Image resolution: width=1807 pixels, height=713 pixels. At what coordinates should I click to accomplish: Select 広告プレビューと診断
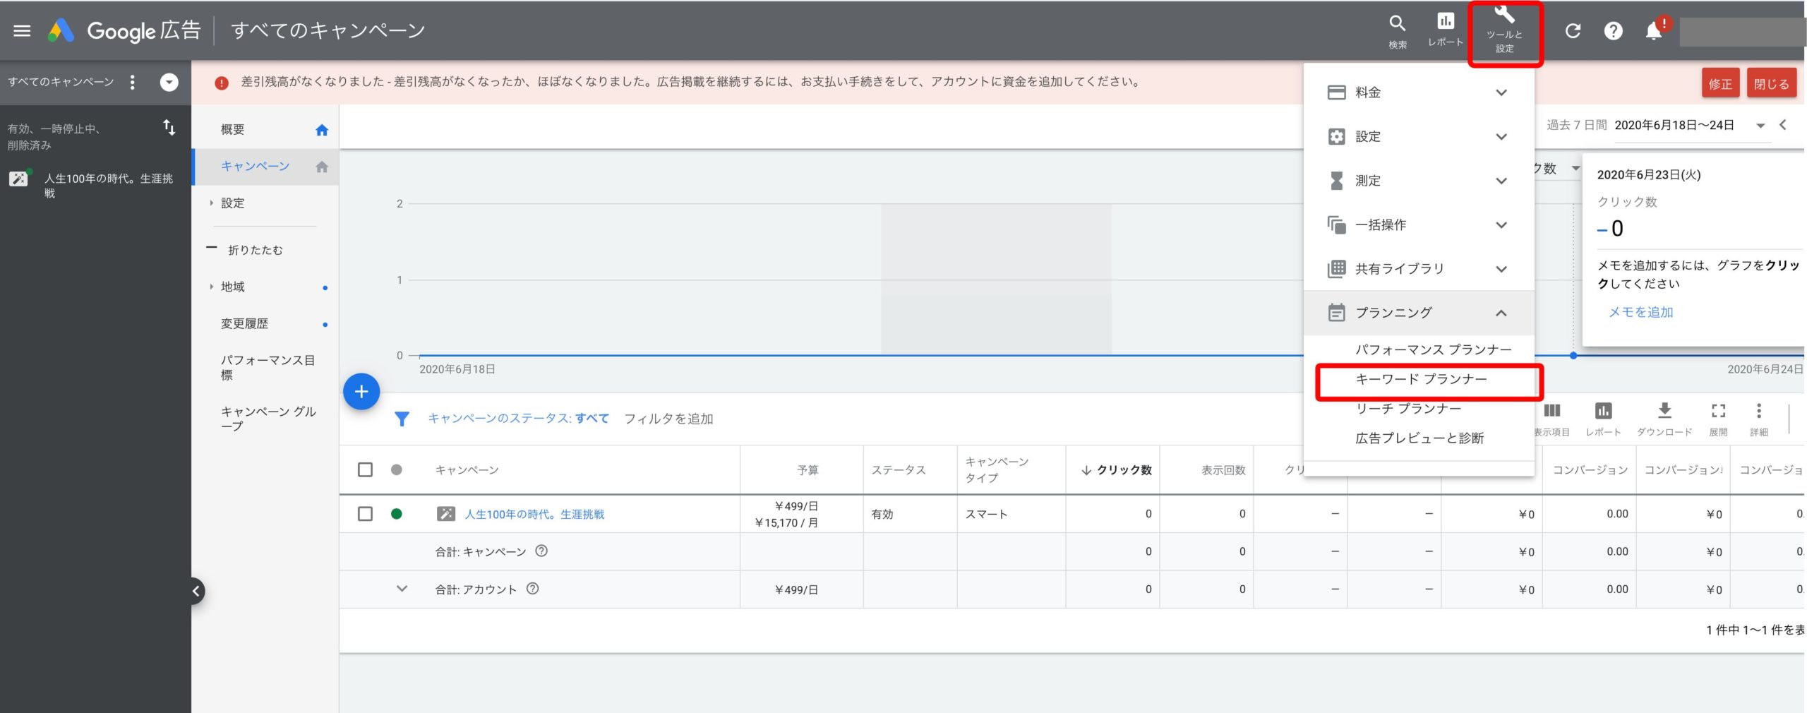point(1419,438)
